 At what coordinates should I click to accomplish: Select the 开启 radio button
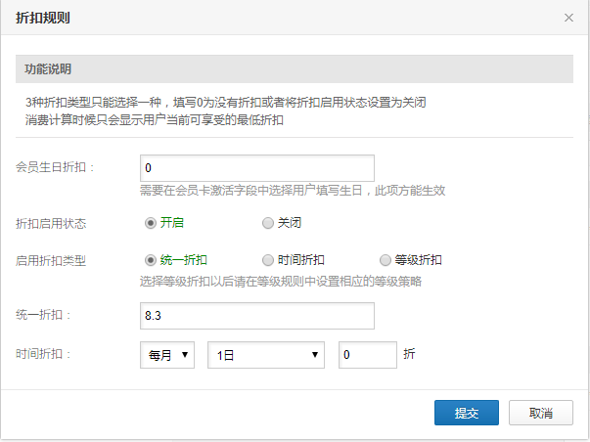[x=151, y=223]
